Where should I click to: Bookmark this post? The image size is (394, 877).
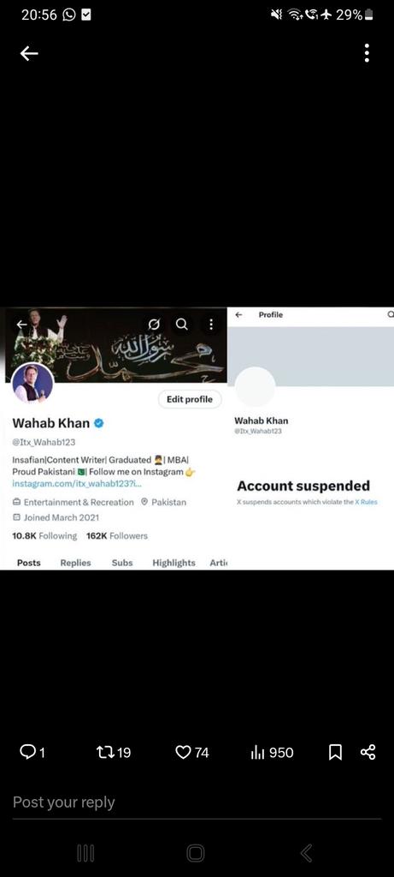pos(335,752)
